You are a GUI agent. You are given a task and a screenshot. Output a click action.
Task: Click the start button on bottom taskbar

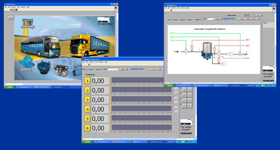(x=87, y=142)
